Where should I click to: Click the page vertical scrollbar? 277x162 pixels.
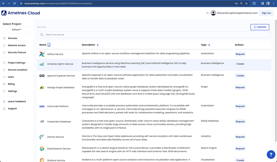point(276,81)
